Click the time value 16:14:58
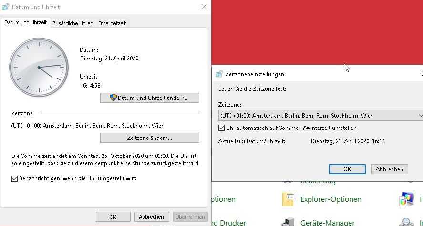The height and width of the screenshot is (226, 423). coord(90,86)
